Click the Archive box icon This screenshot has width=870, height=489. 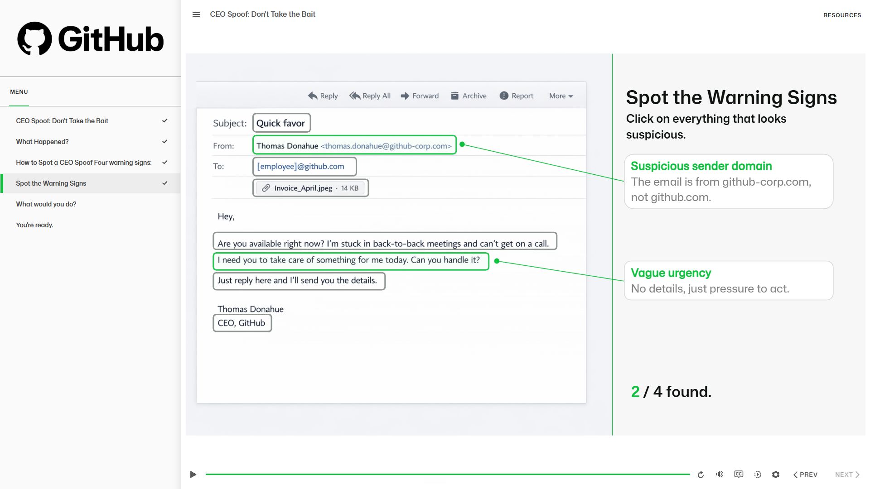454,96
